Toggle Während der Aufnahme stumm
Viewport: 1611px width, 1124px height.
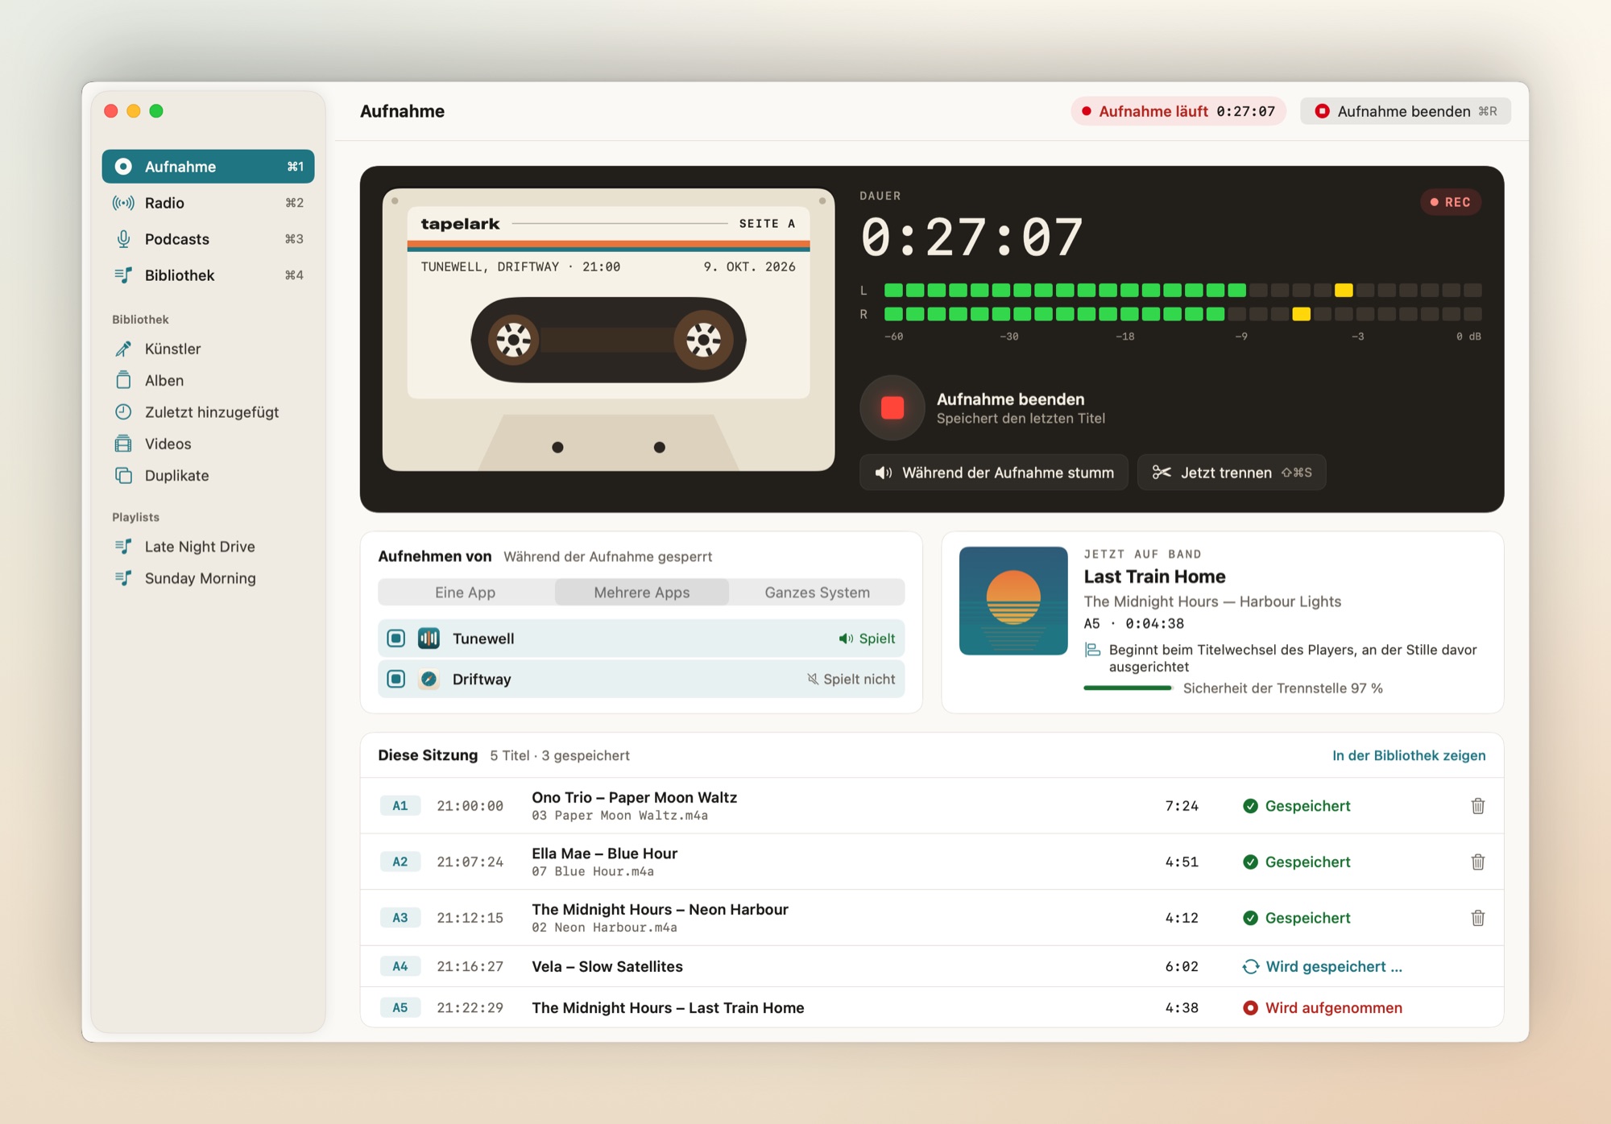point(994,473)
